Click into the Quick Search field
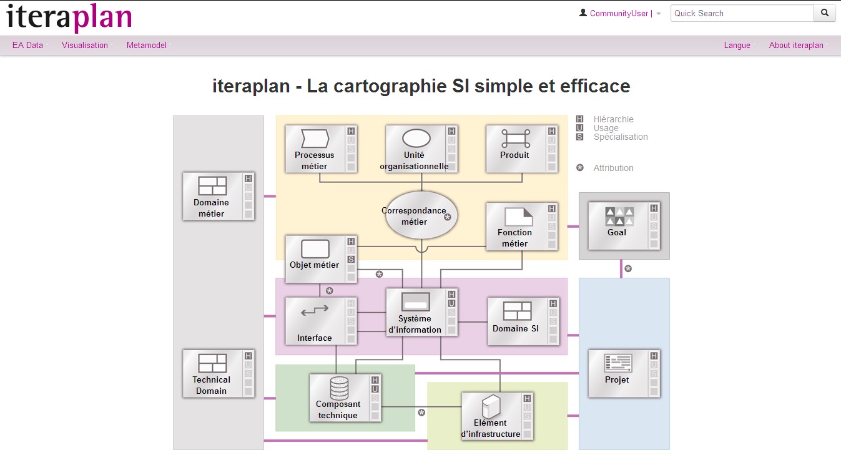The height and width of the screenshot is (460, 841). [742, 13]
